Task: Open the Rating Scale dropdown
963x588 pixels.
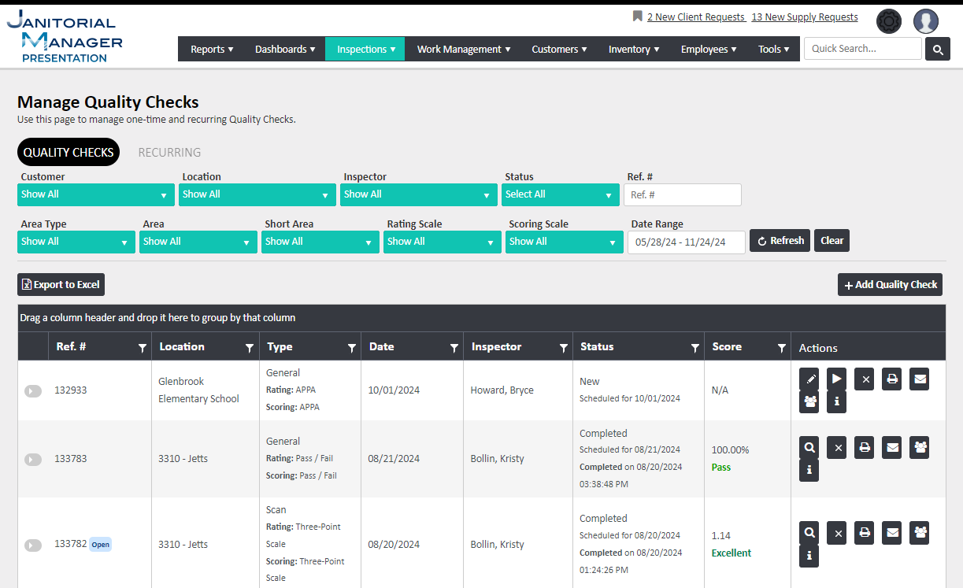Action: (x=439, y=242)
